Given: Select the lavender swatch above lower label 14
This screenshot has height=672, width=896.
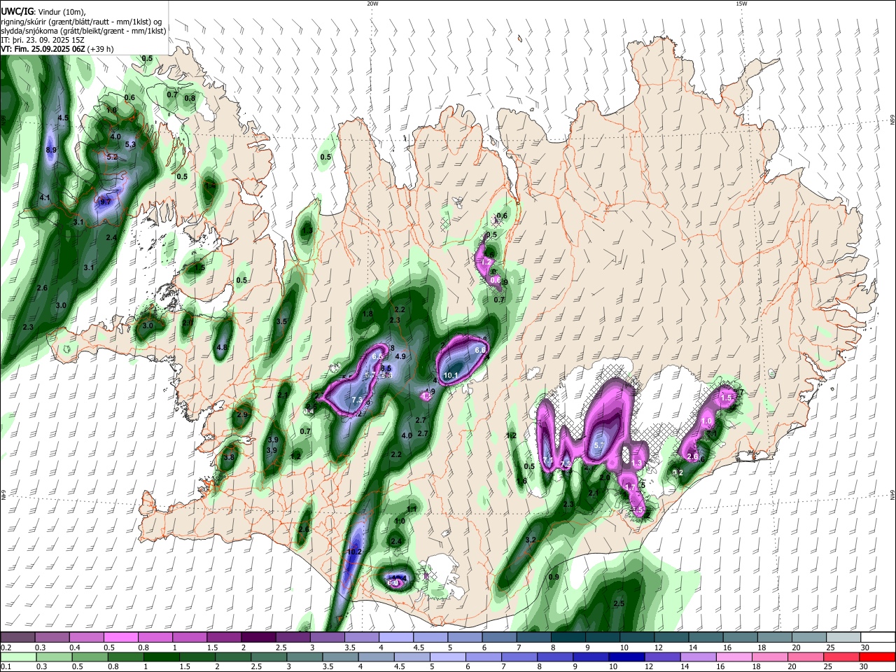Looking at the screenshot, I should [696, 657].
